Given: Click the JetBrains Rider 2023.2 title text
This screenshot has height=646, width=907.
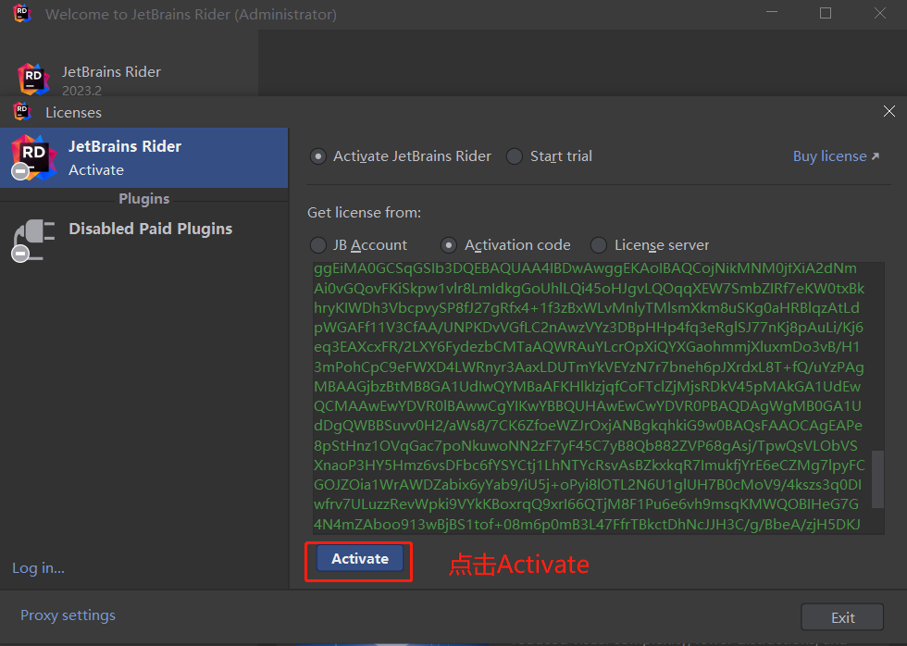Looking at the screenshot, I should click(111, 71).
